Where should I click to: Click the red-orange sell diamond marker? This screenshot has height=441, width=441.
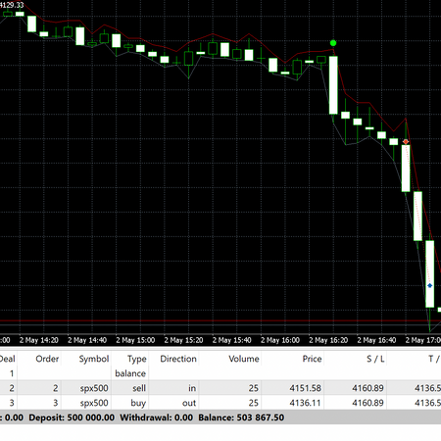406,141
